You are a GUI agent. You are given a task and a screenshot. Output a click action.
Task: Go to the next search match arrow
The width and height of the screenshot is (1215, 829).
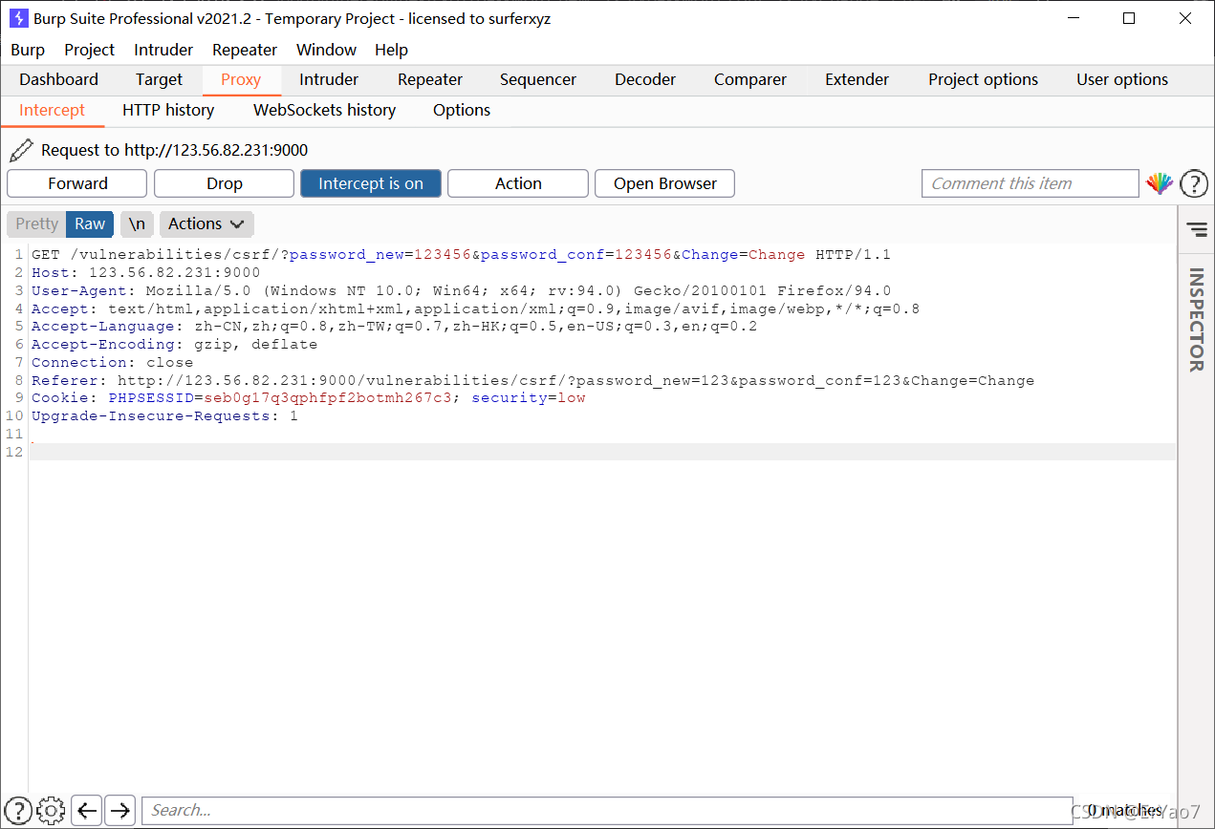119,810
